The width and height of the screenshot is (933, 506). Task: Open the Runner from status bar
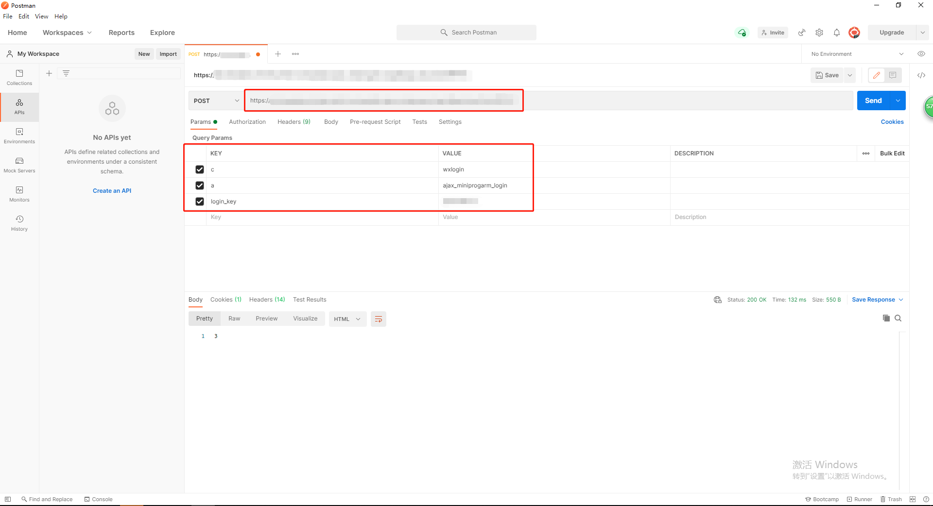pos(860,499)
